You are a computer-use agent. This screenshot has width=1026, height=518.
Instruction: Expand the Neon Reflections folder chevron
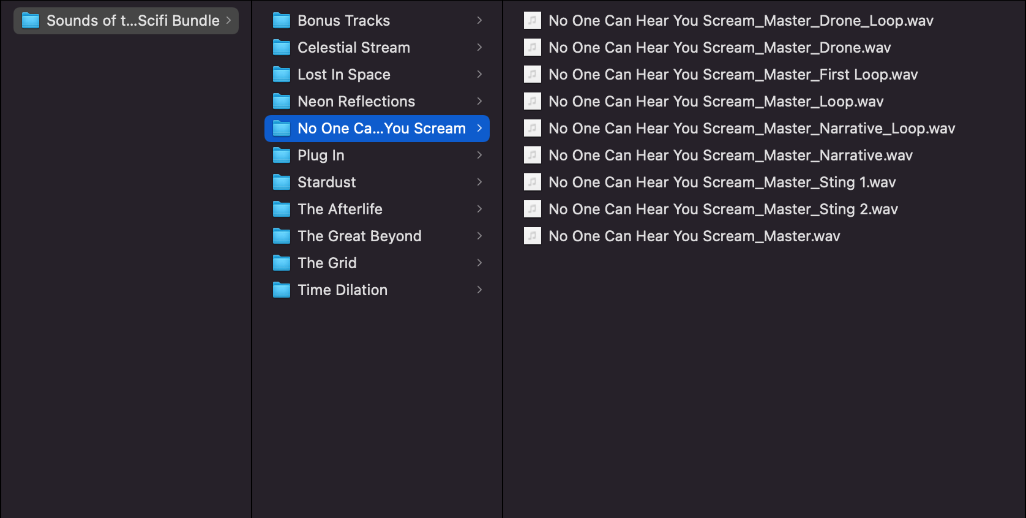point(479,102)
